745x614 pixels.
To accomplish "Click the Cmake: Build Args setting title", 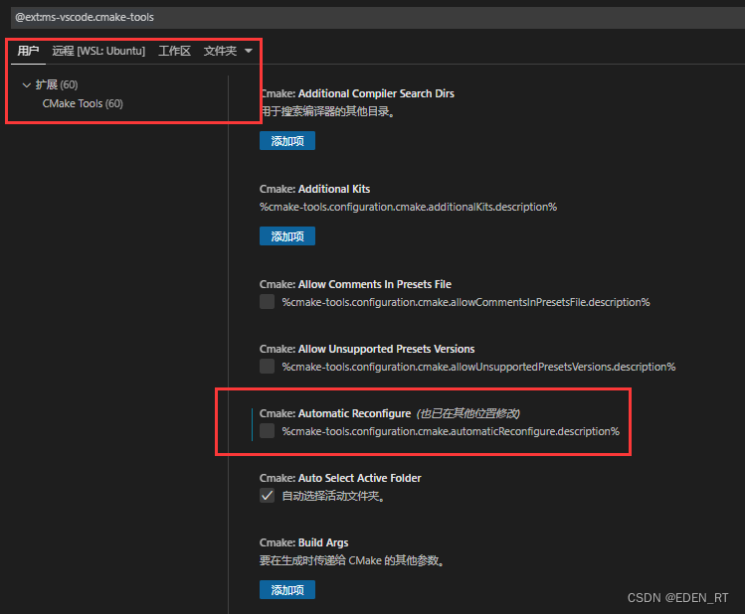I will pyautogui.click(x=303, y=542).
